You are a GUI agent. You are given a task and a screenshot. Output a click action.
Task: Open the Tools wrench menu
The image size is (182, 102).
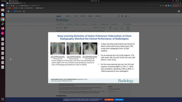pyautogui.click(x=96, y=28)
